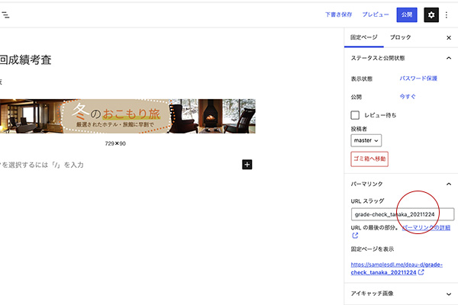Screen dimensions: 458x305
Task: Click the パスワード保護 visibility link
Action: point(418,78)
